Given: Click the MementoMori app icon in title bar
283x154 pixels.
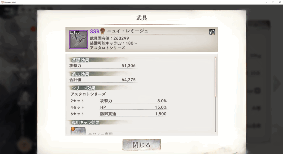Looking at the screenshot, I should (2, 2).
